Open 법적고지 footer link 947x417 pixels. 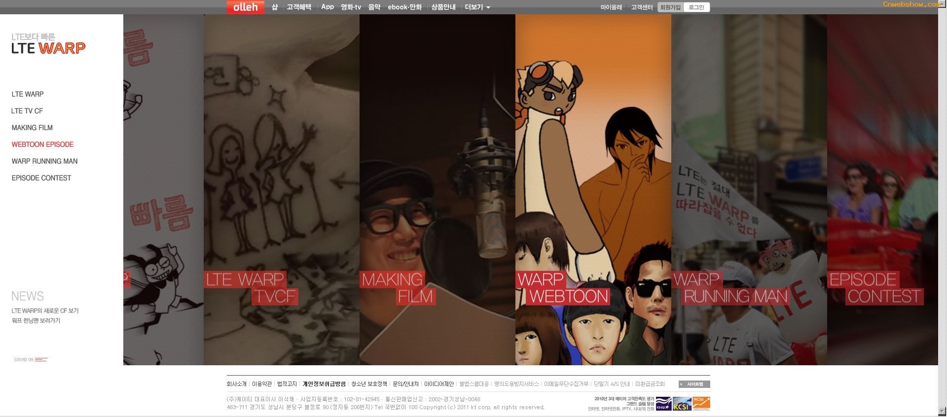pyautogui.click(x=287, y=384)
